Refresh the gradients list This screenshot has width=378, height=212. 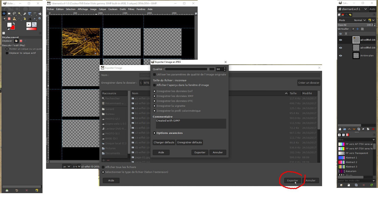click(x=371, y=185)
